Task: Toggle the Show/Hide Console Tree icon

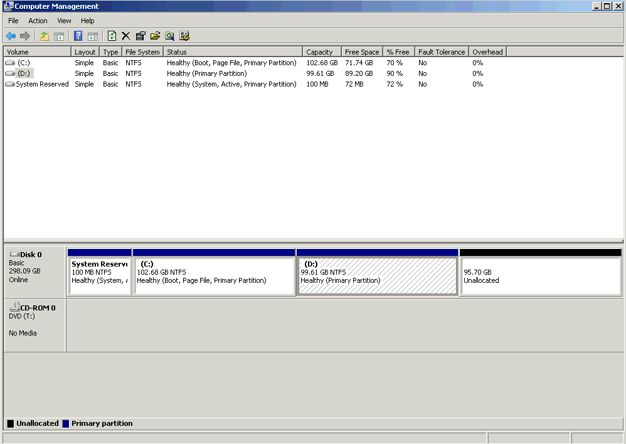Action: (59, 36)
